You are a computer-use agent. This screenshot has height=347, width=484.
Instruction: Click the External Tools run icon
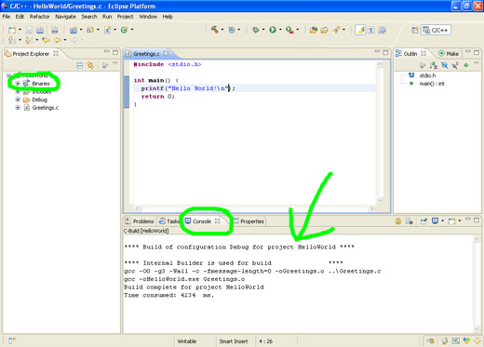click(289, 30)
